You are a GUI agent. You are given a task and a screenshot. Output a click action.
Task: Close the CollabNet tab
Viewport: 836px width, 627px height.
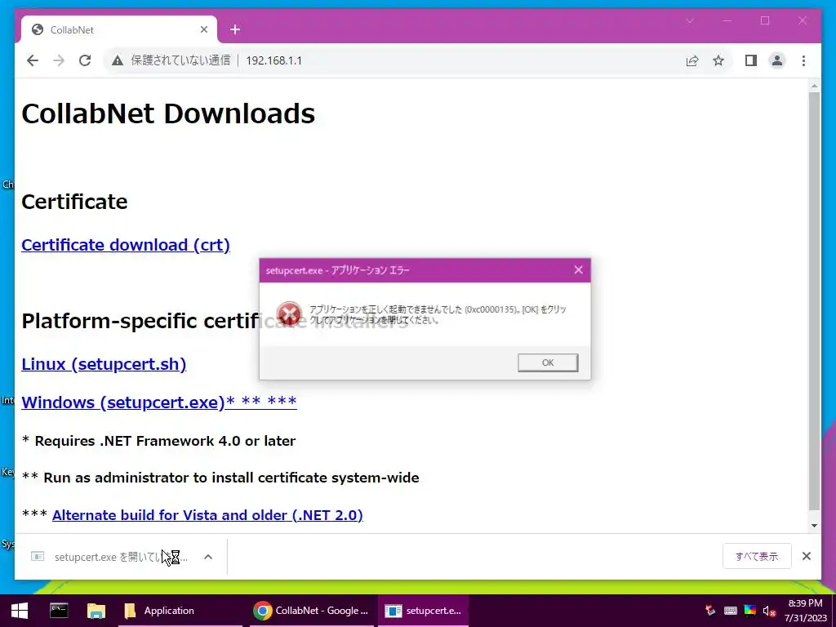point(203,30)
